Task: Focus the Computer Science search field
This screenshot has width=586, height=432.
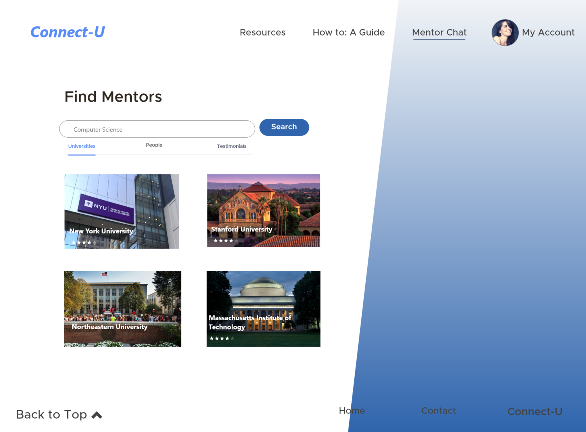Action: coord(157,129)
